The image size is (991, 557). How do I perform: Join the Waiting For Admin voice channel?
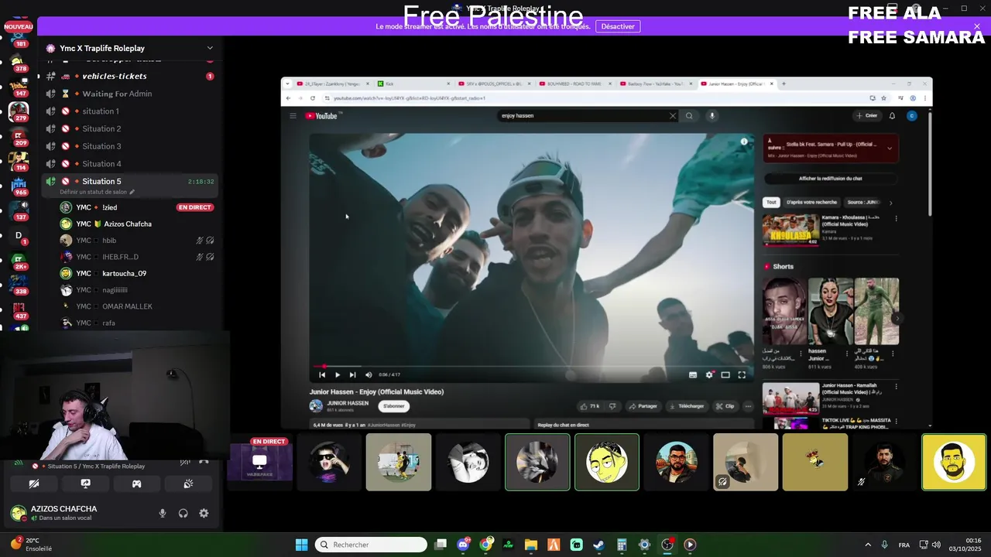pos(130,94)
